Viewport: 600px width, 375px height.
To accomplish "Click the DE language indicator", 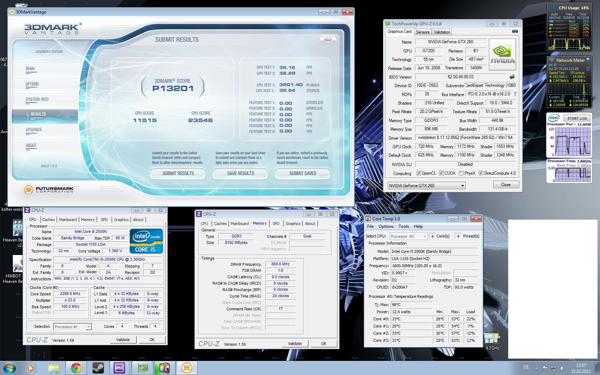I will coord(526,367).
